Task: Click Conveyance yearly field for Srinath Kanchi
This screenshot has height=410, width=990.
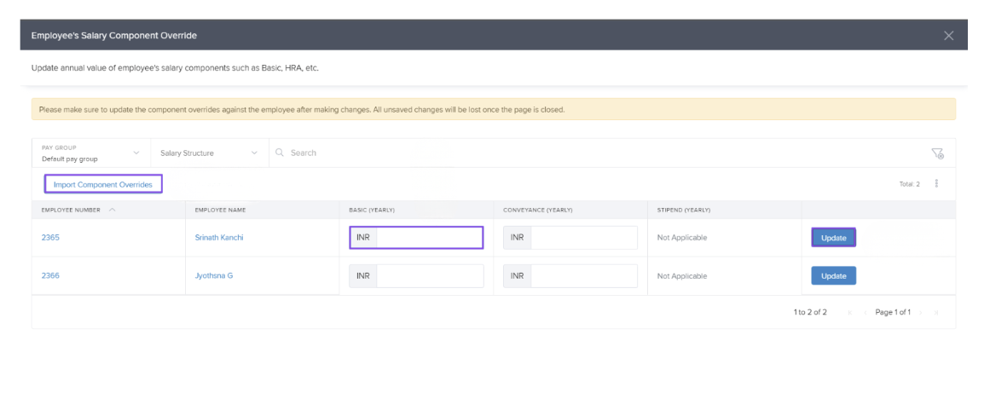Action: [583, 238]
